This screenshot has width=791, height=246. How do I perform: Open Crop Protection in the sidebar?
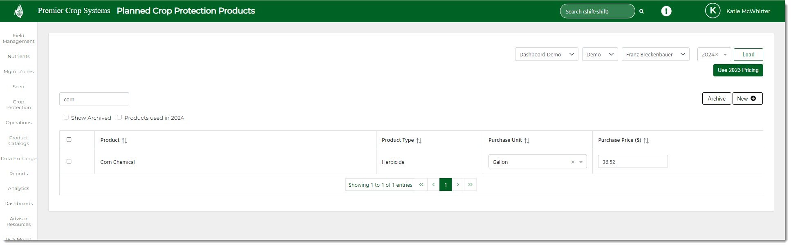(x=18, y=105)
